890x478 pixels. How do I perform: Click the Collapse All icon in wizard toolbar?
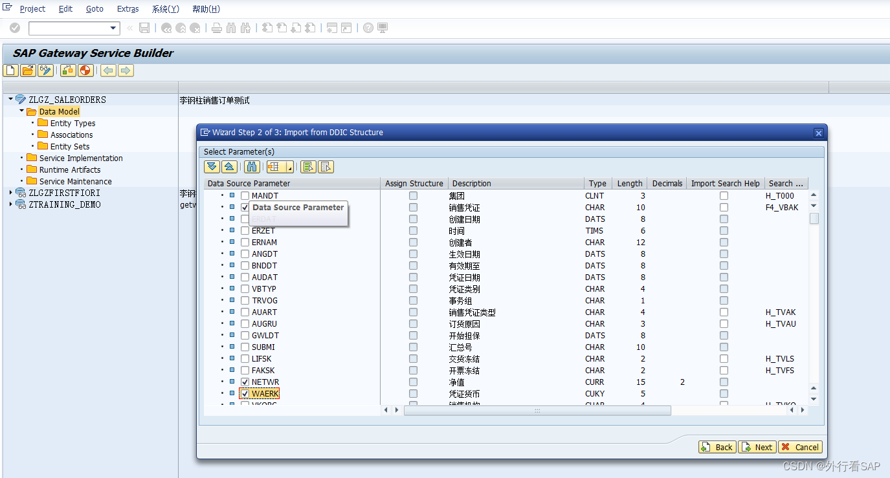click(229, 167)
